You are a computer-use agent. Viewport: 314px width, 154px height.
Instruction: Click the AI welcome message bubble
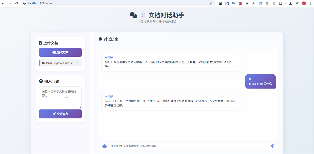click(x=171, y=62)
